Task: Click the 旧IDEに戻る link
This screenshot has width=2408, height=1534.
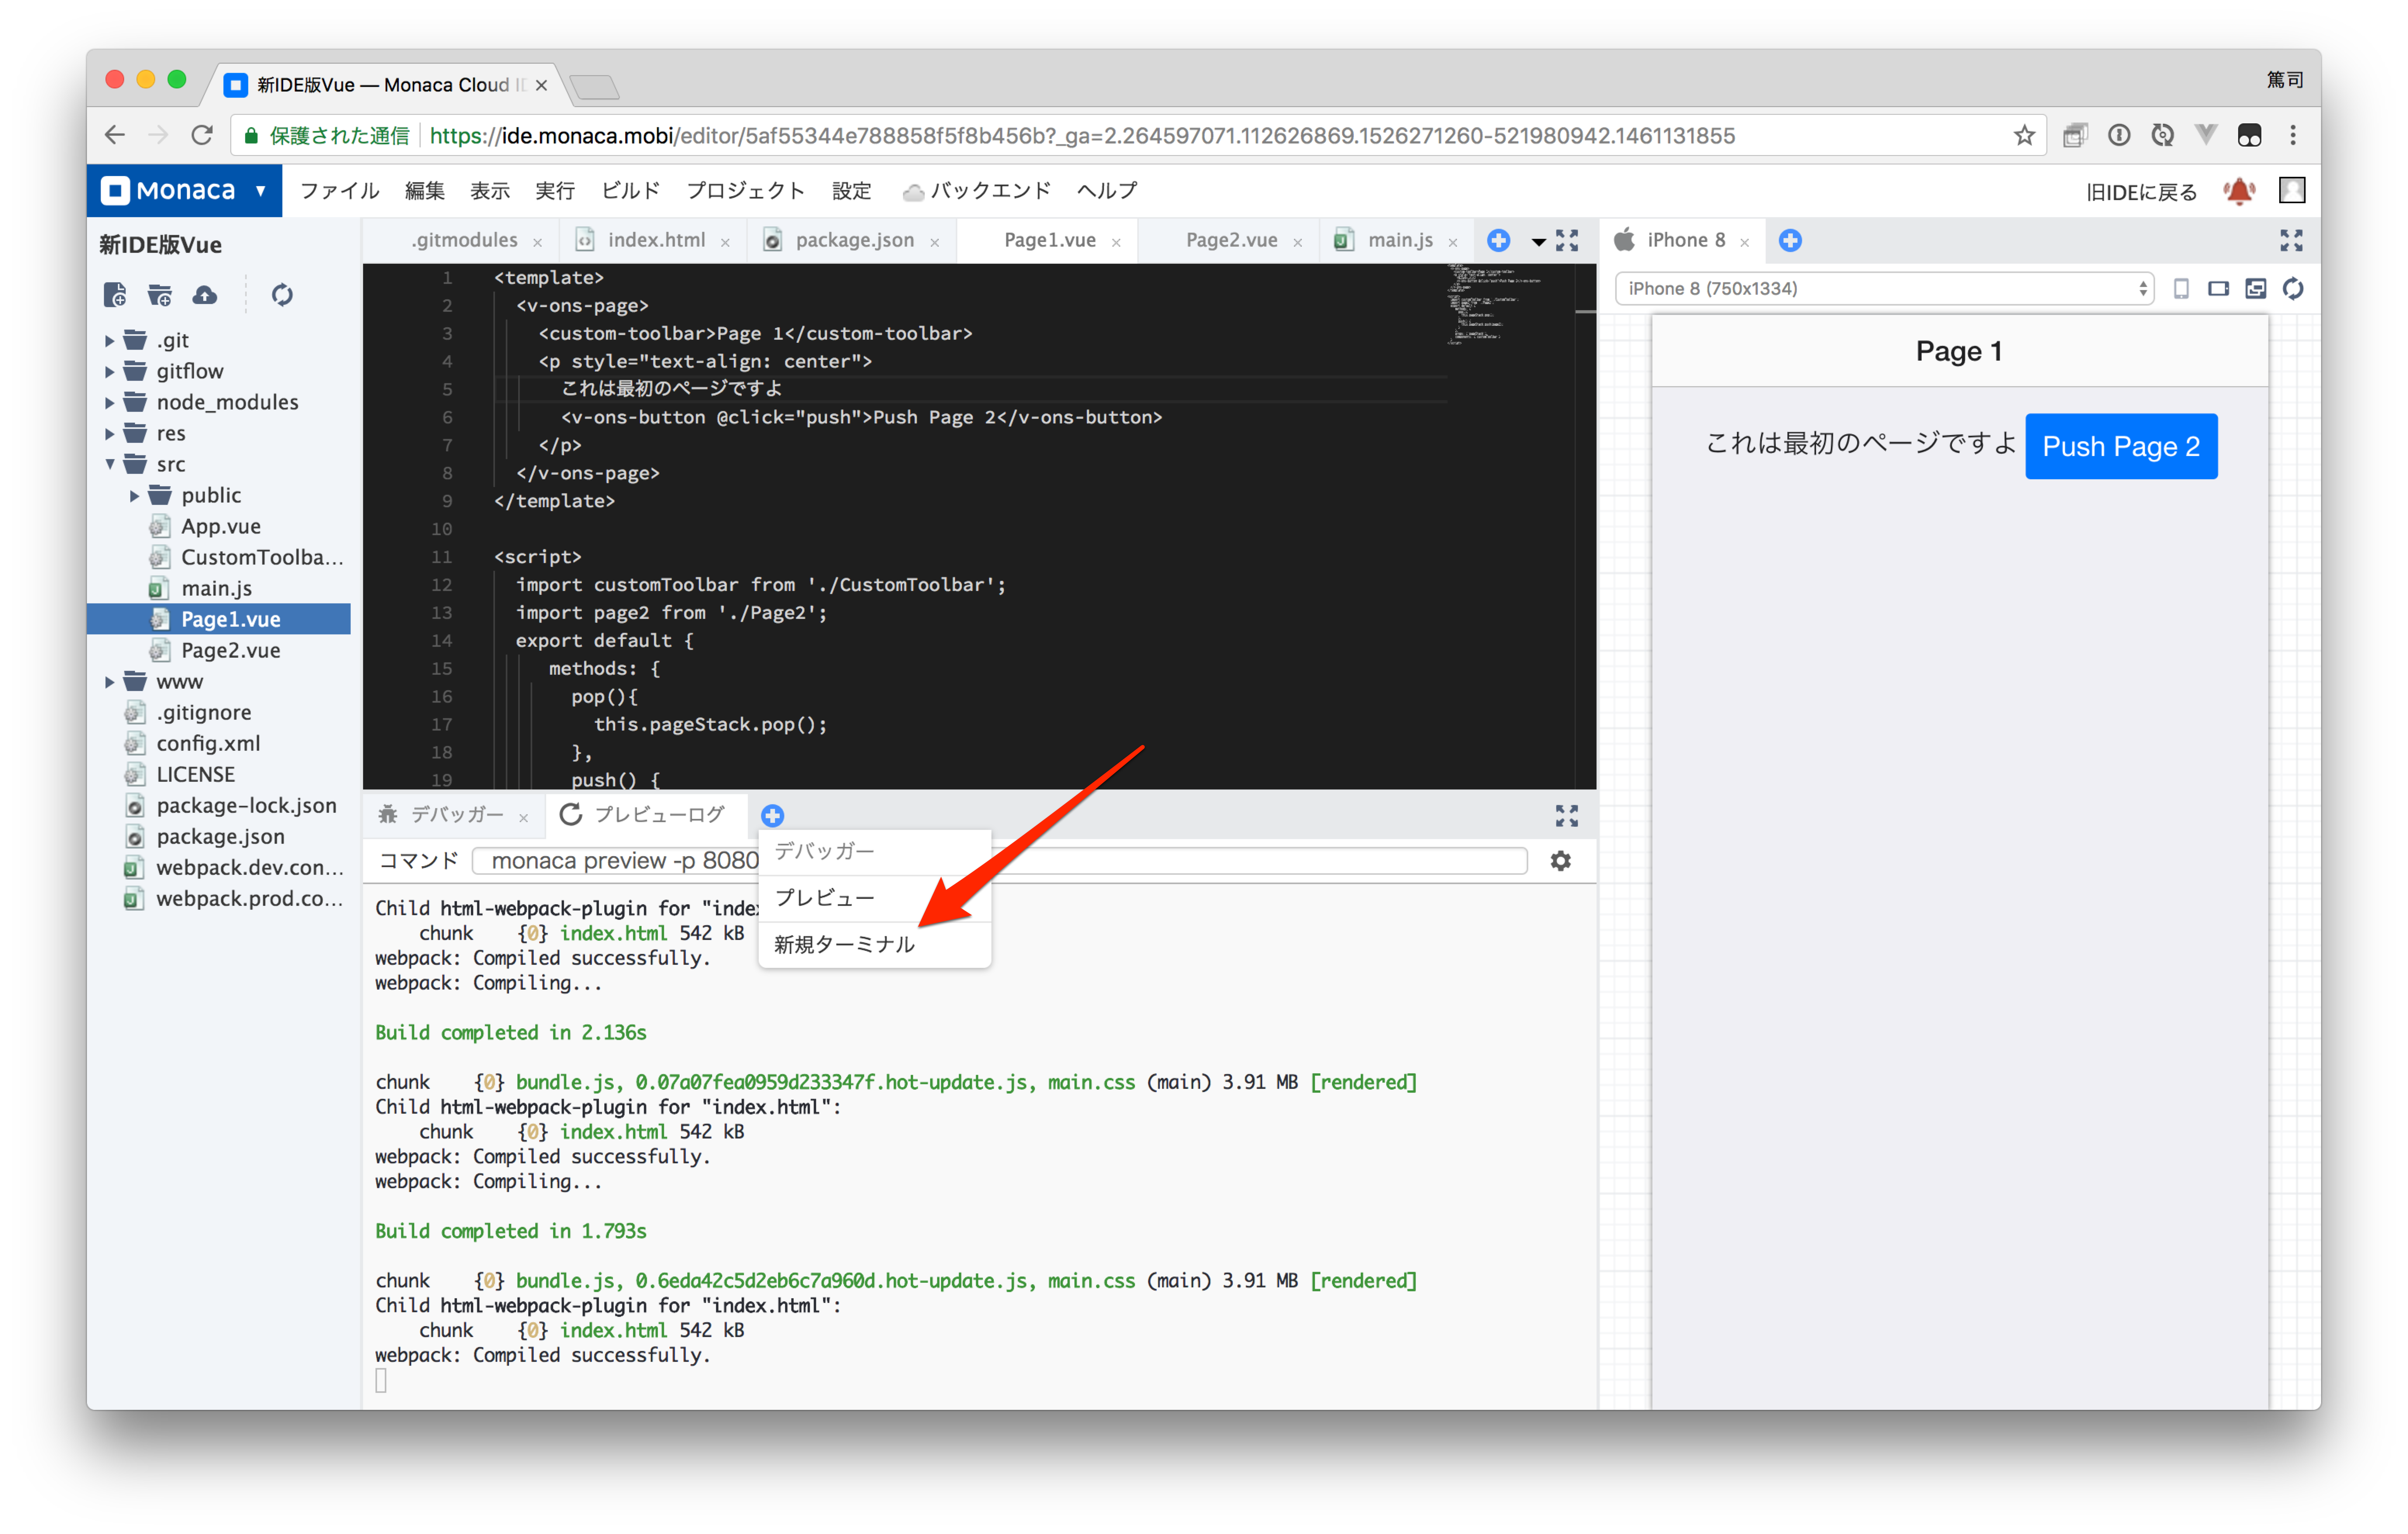Action: point(2141,192)
